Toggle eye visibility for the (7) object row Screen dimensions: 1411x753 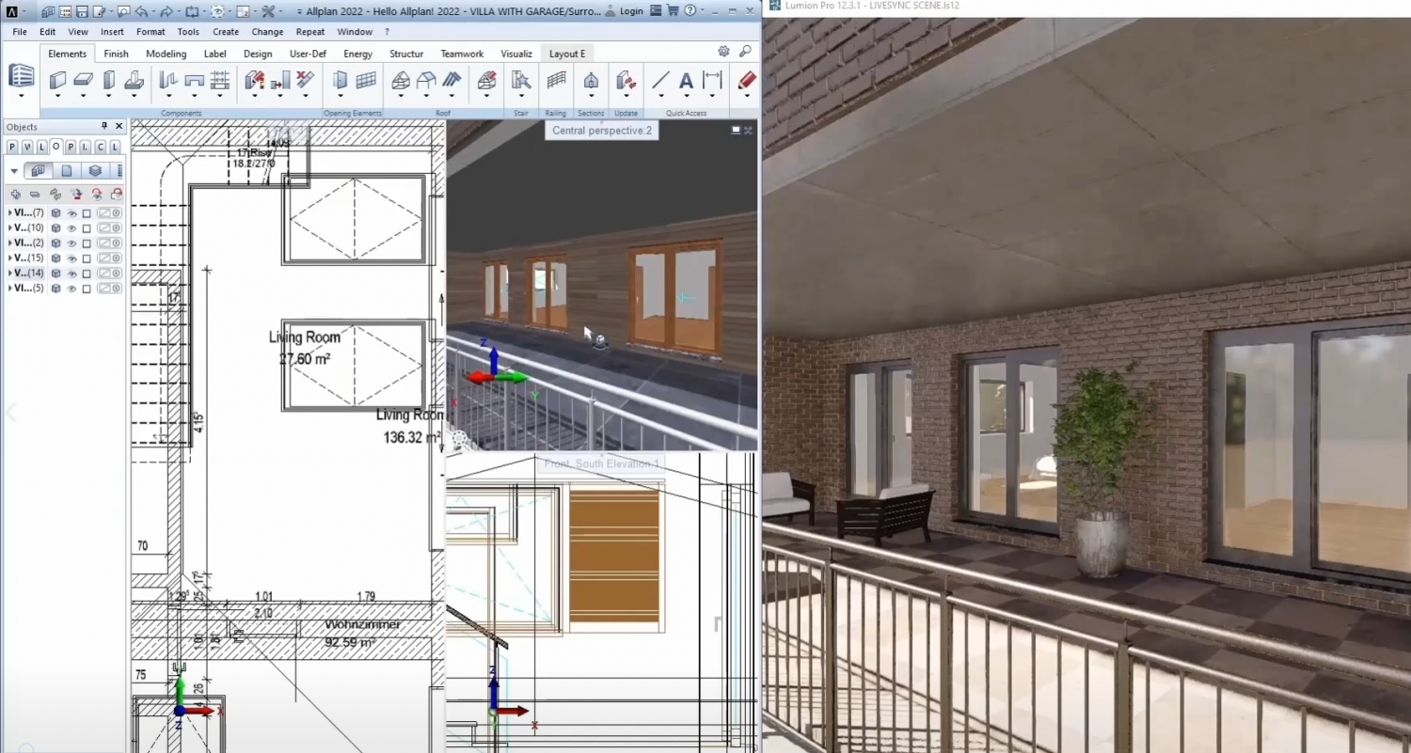click(71, 213)
